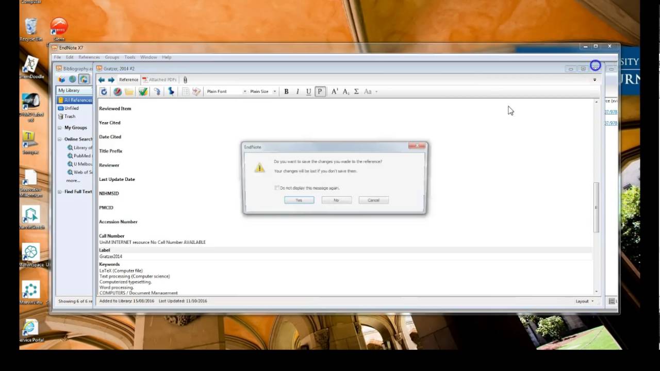
Task: Open the My Library dropdown
Action: [74, 90]
